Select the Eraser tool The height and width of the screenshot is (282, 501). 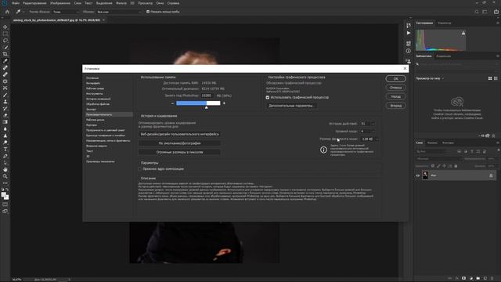pos(5,115)
